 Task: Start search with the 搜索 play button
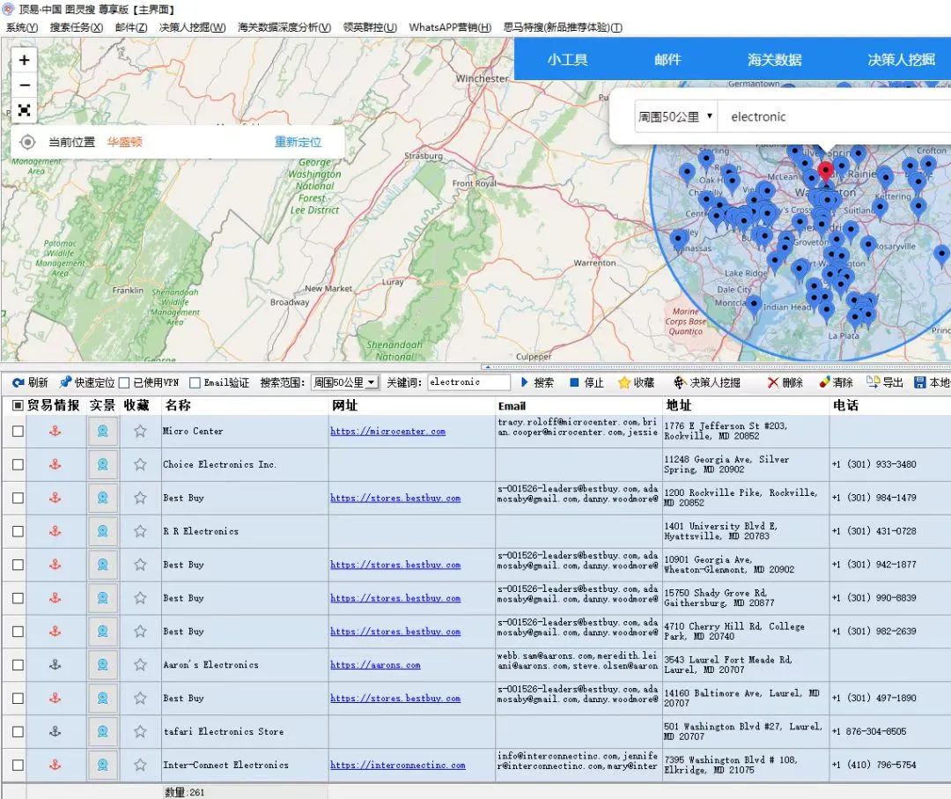tap(537, 382)
